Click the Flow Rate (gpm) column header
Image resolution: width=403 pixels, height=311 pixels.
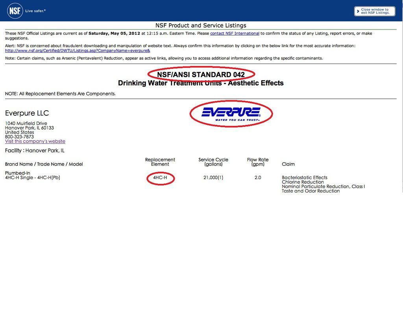(x=258, y=162)
